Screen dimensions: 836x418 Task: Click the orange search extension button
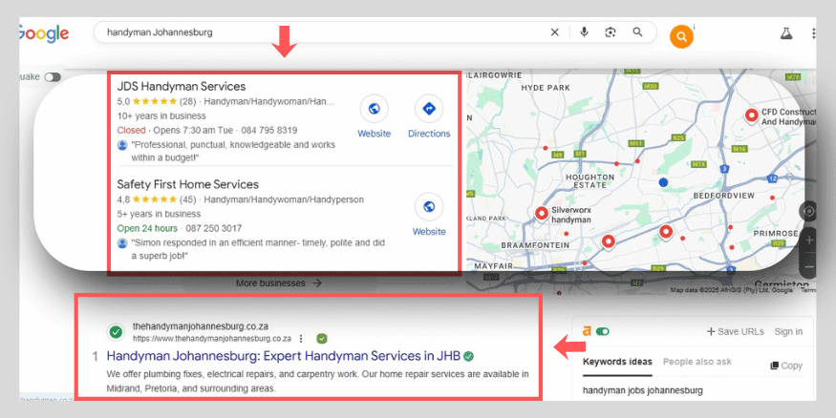681,37
